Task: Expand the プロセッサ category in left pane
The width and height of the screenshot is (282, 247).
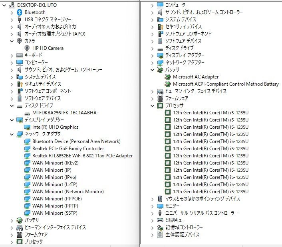Action: [12, 242]
